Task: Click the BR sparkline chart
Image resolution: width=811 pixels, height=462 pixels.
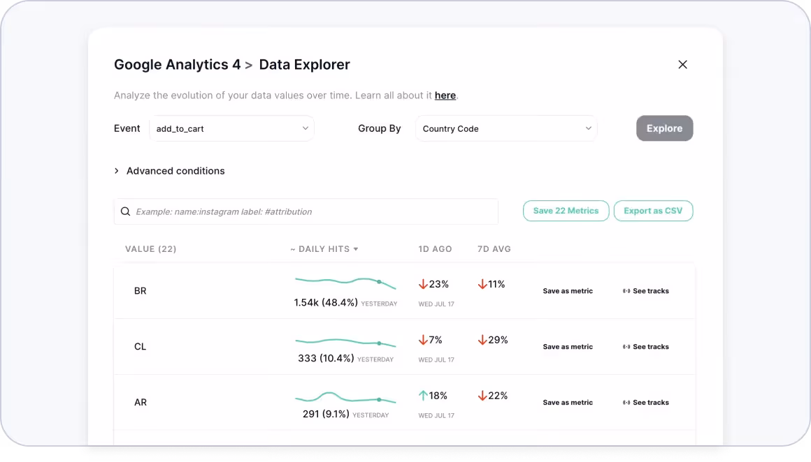Action: click(345, 283)
